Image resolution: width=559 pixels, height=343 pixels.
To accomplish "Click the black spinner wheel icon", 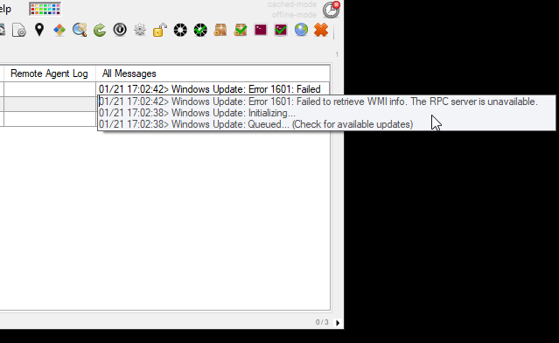I will pyautogui.click(x=180, y=30).
